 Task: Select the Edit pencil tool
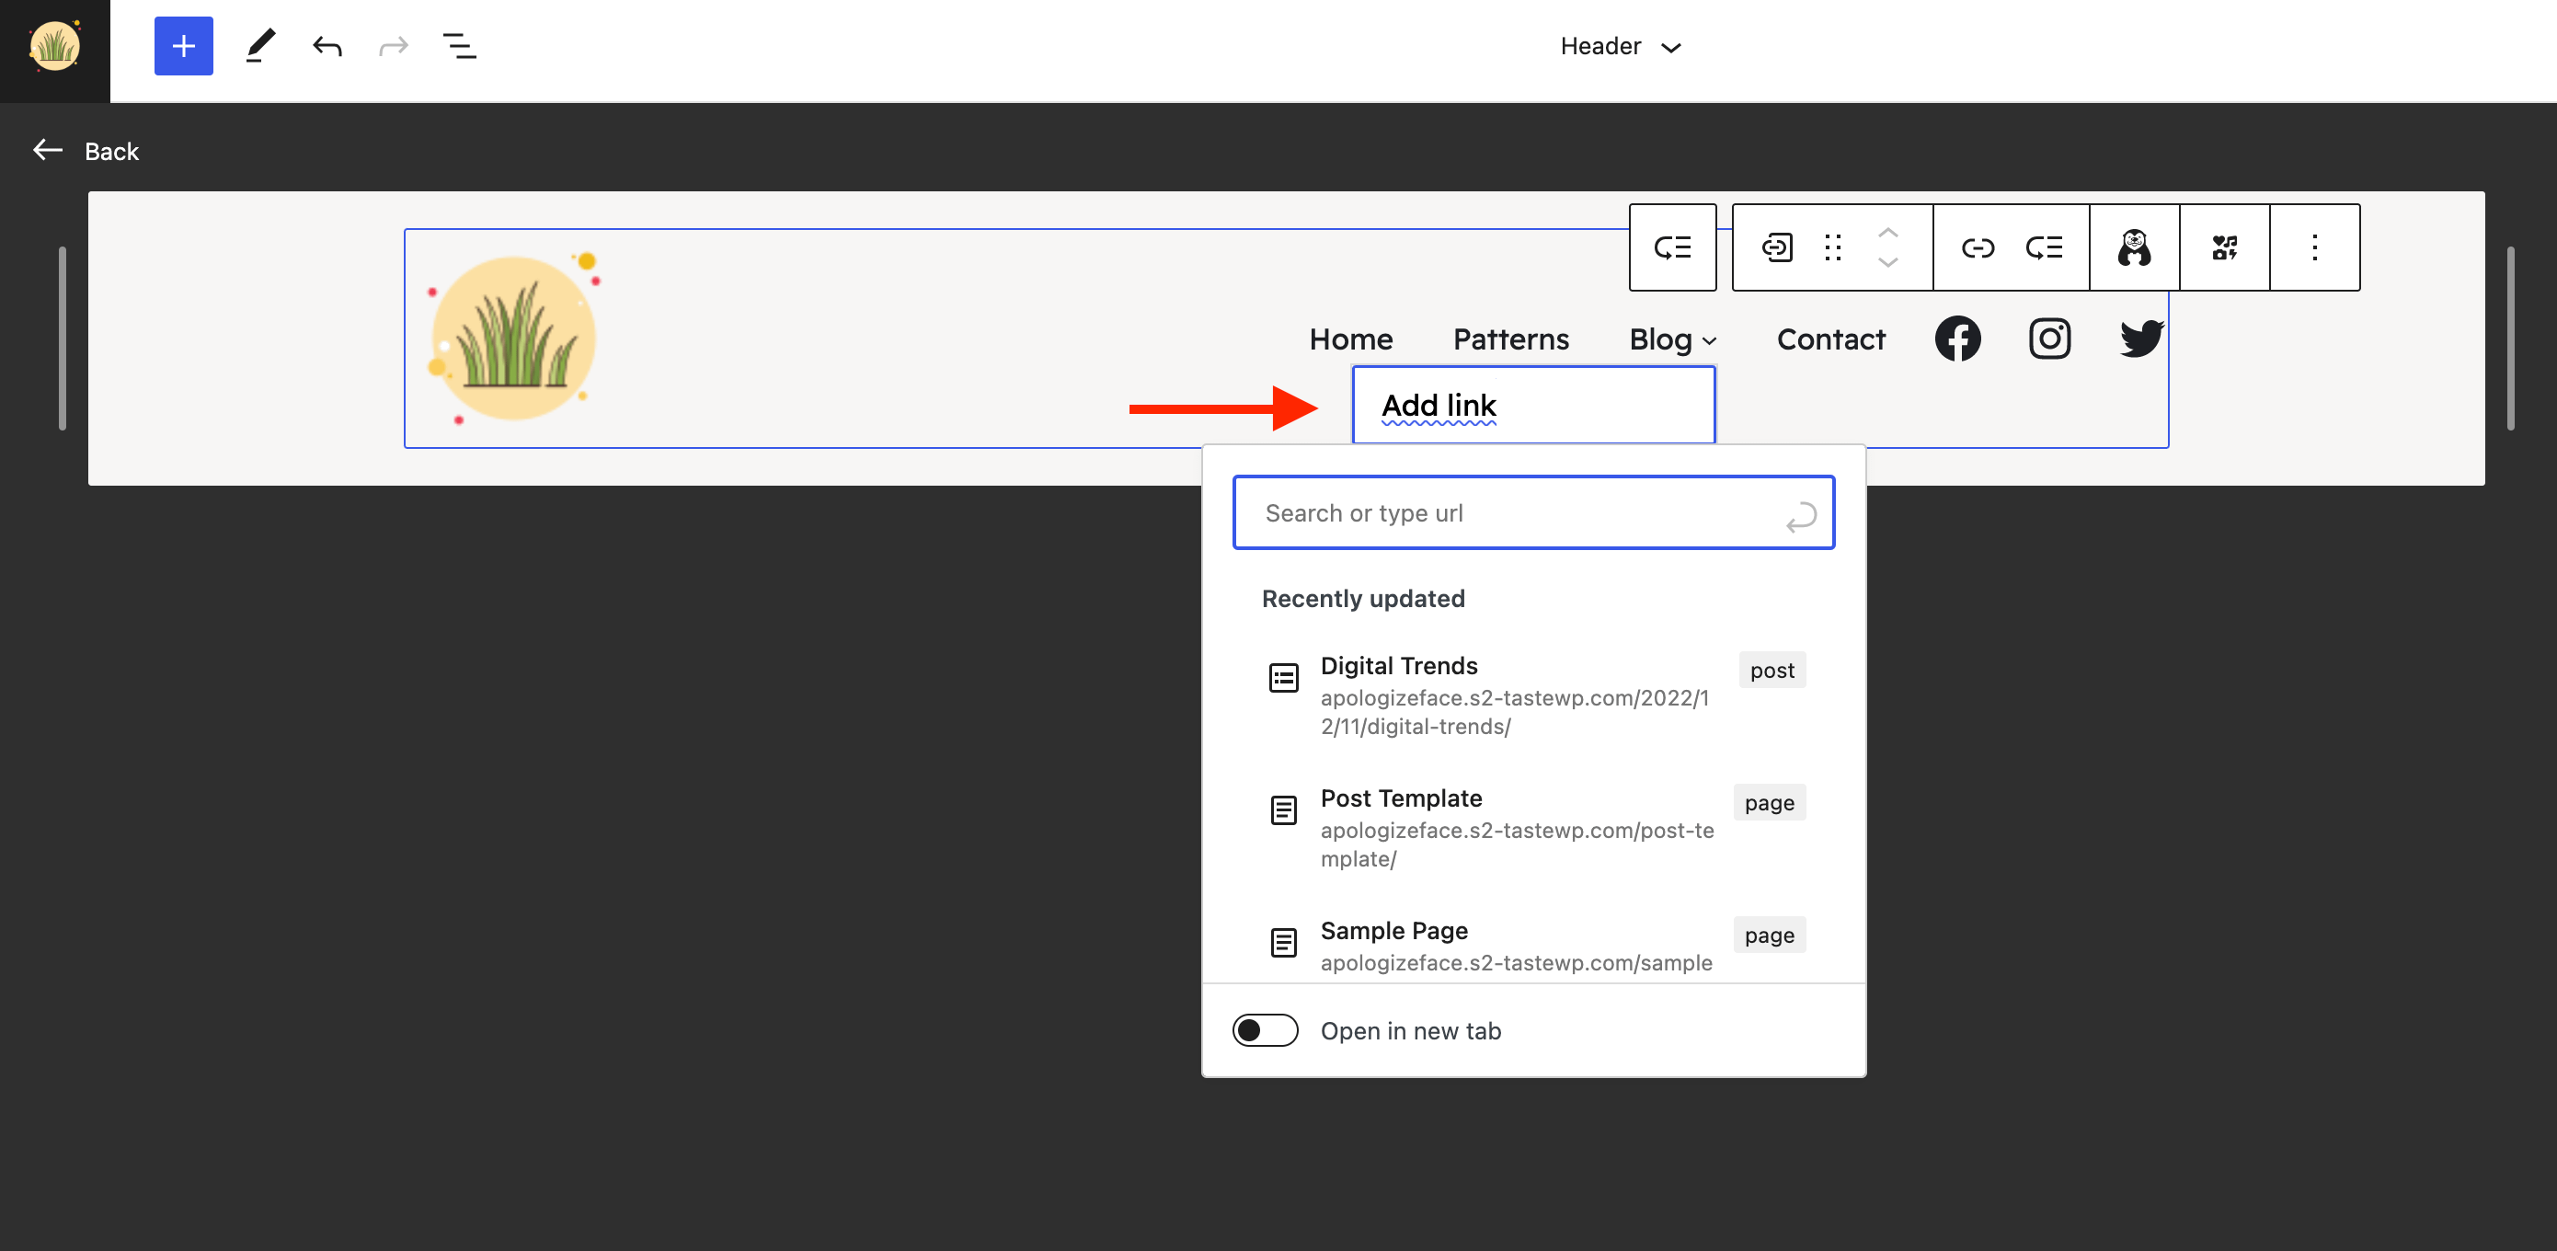(x=260, y=46)
